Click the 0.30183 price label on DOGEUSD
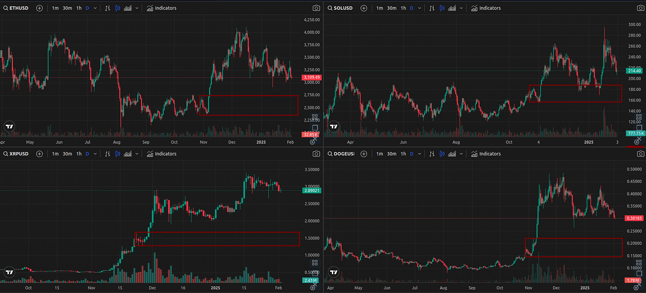Viewport: 646px width, 293px height. pyautogui.click(x=634, y=218)
